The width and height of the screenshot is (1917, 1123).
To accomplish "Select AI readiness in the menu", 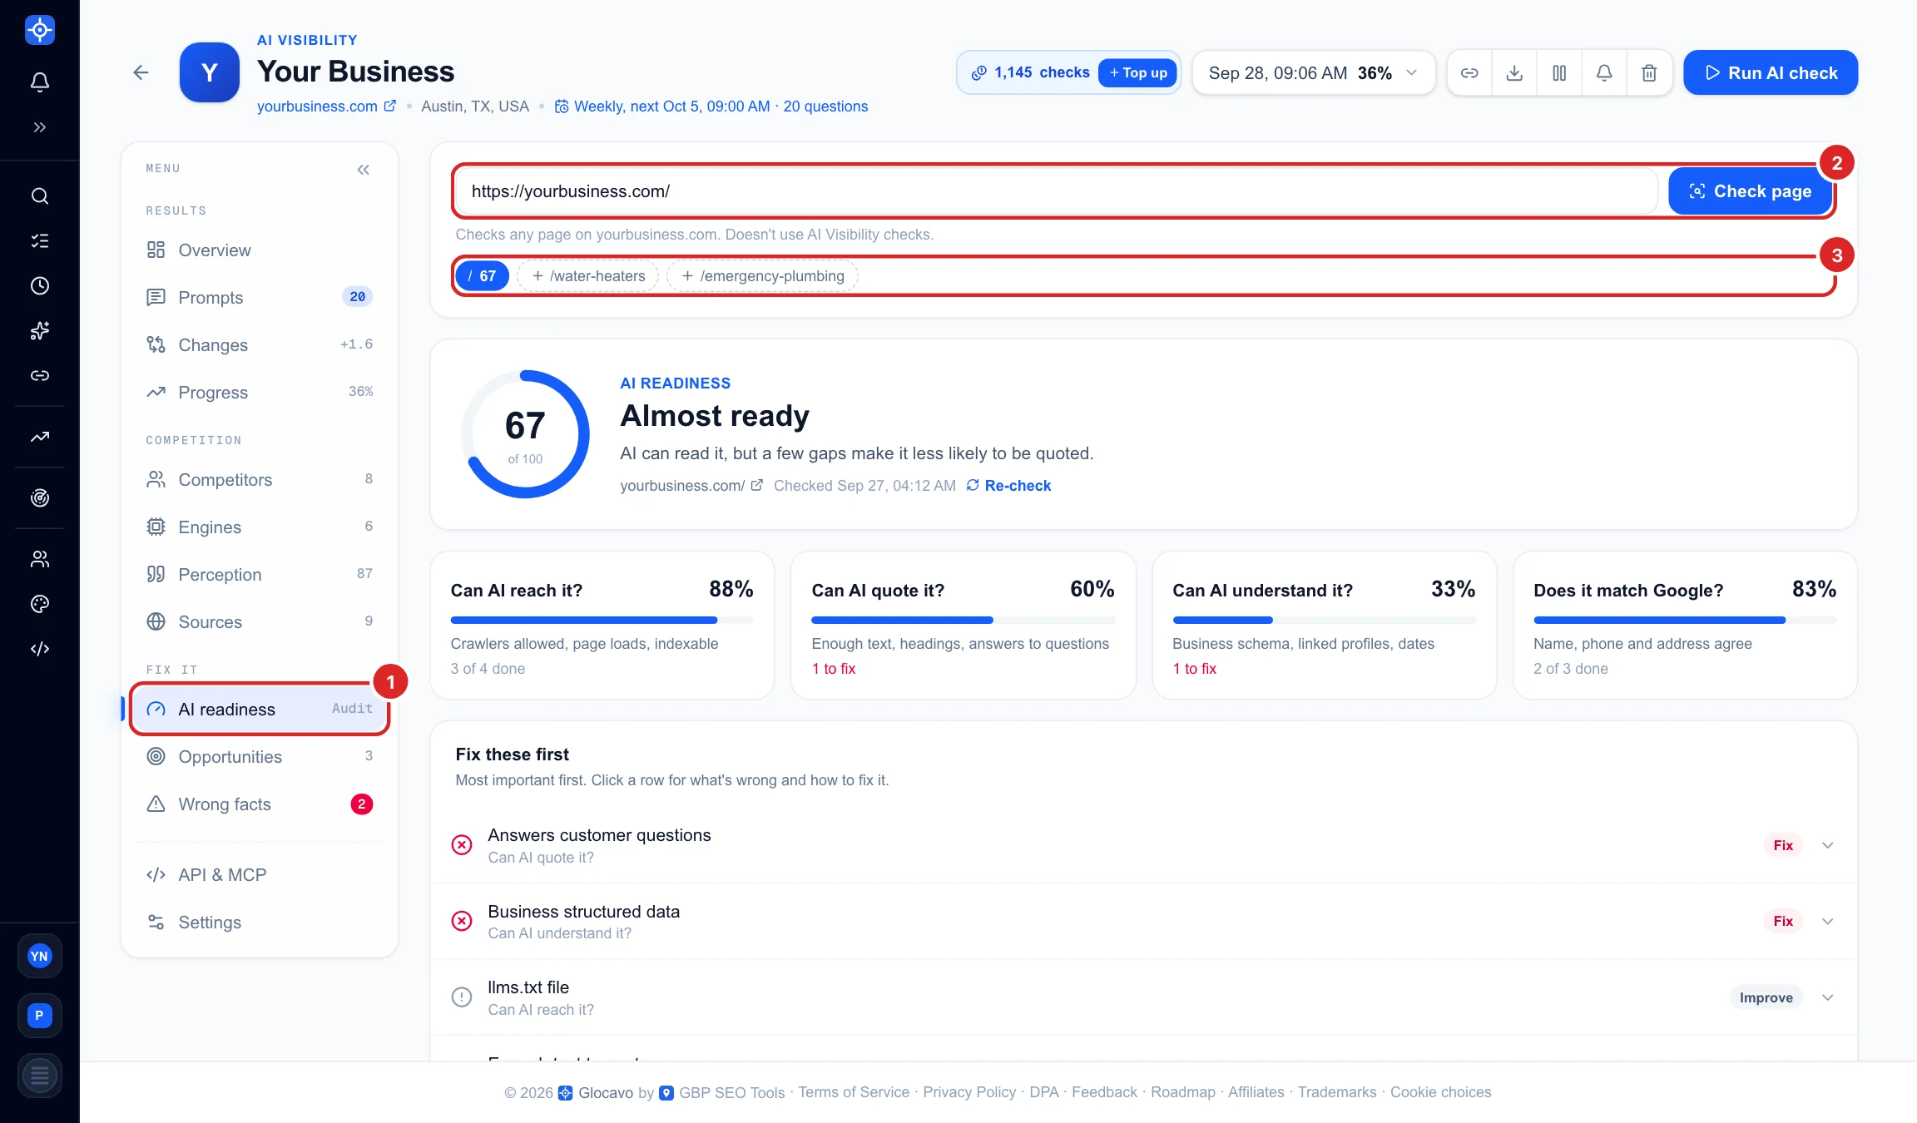I will click(x=260, y=710).
